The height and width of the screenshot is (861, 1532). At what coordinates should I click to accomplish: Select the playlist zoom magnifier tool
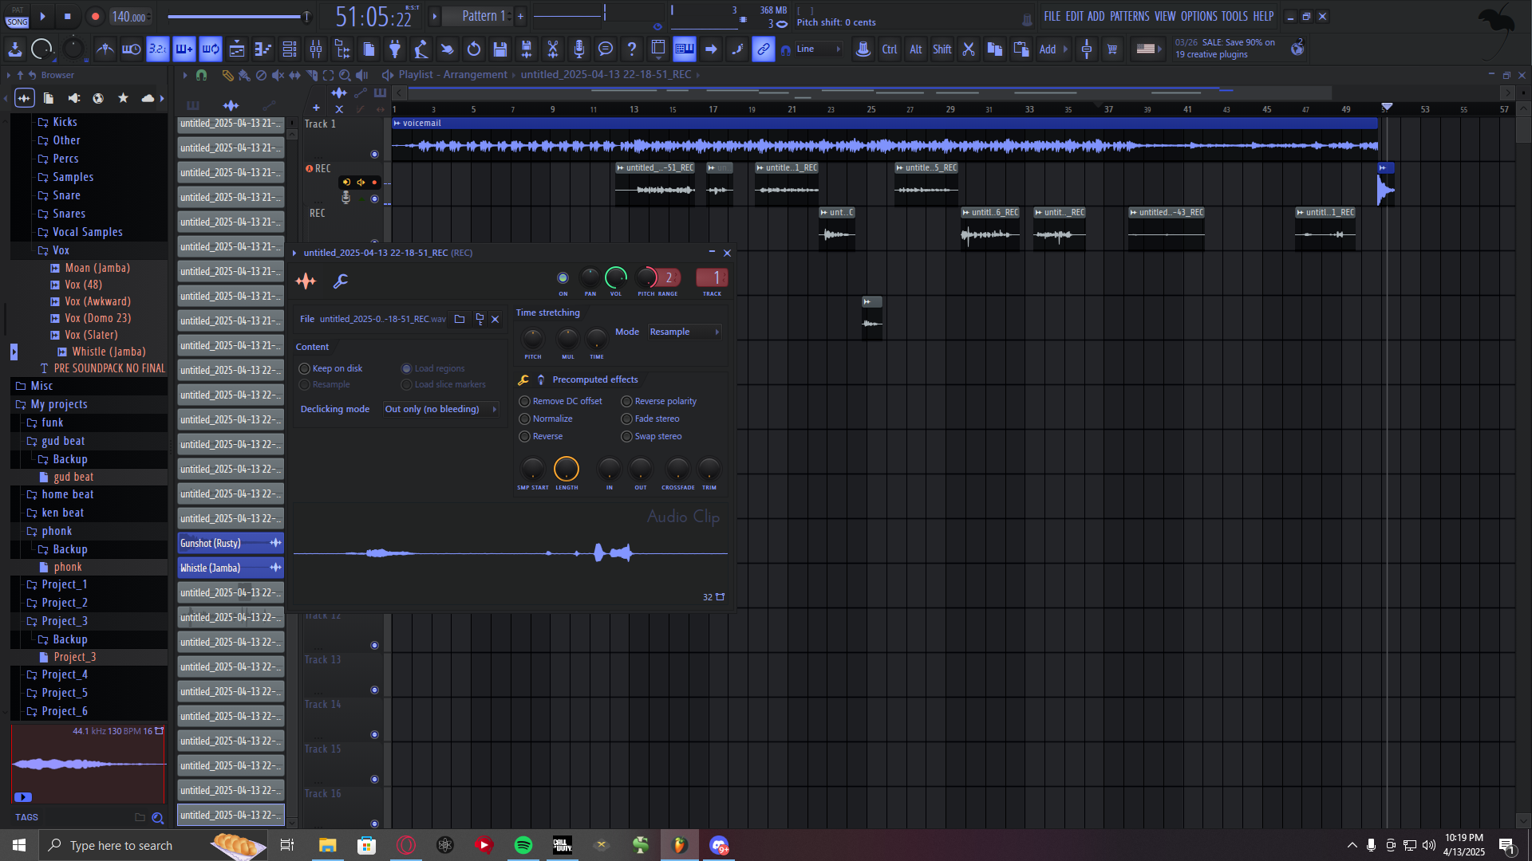[345, 75]
